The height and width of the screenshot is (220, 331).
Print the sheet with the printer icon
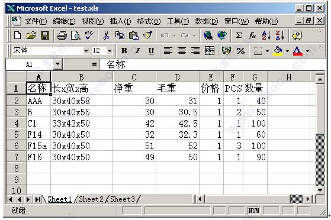62,35
